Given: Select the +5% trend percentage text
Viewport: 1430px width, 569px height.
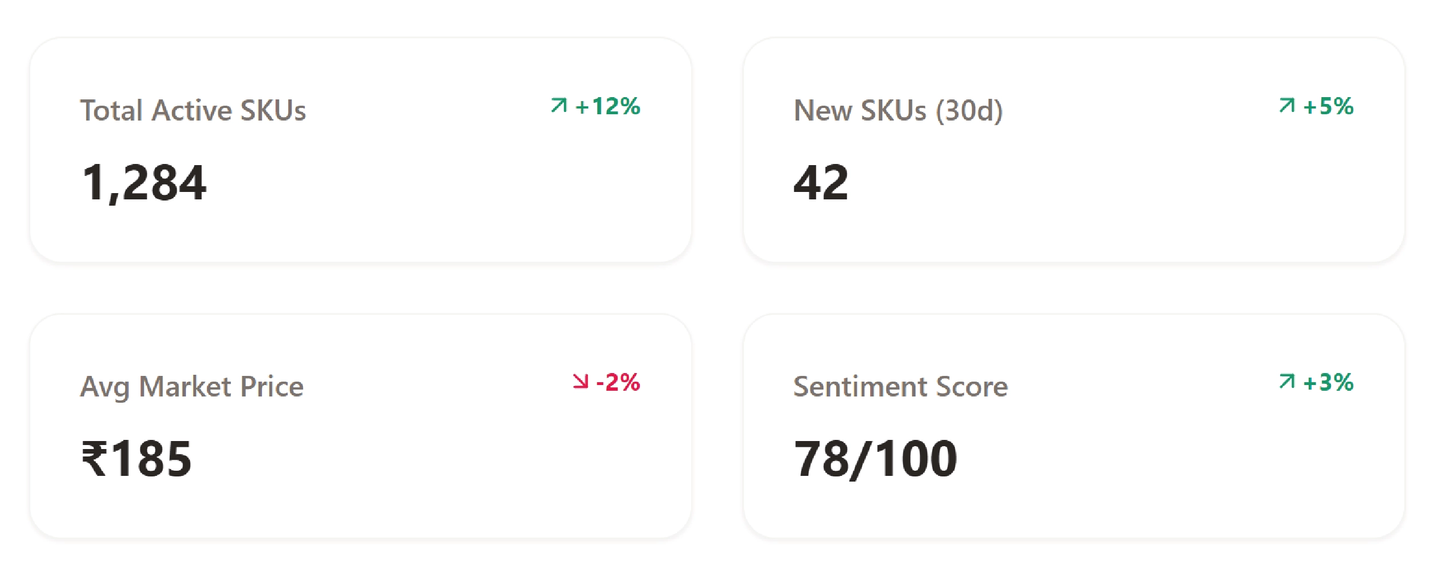Looking at the screenshot, I should coord(1328,107).
